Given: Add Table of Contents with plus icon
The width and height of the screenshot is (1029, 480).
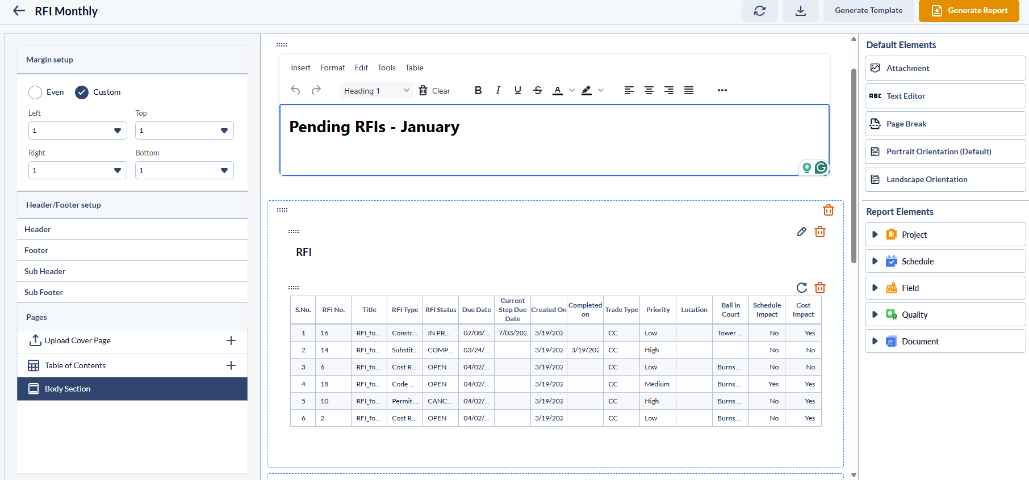Looking at the screenshot, I should point(231,365).
